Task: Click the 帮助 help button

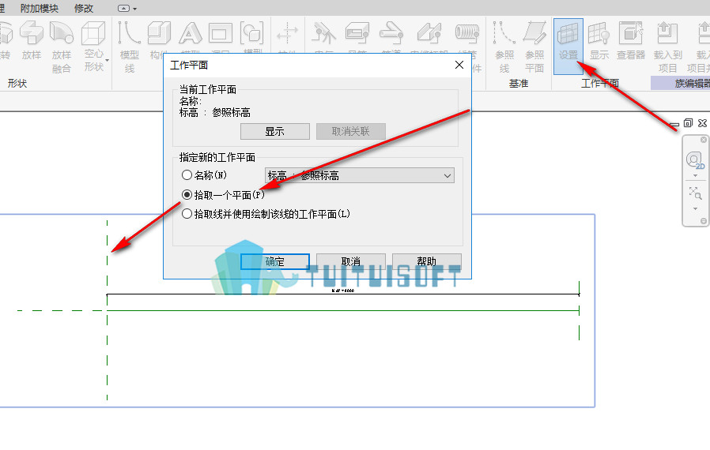Action: 426,261
